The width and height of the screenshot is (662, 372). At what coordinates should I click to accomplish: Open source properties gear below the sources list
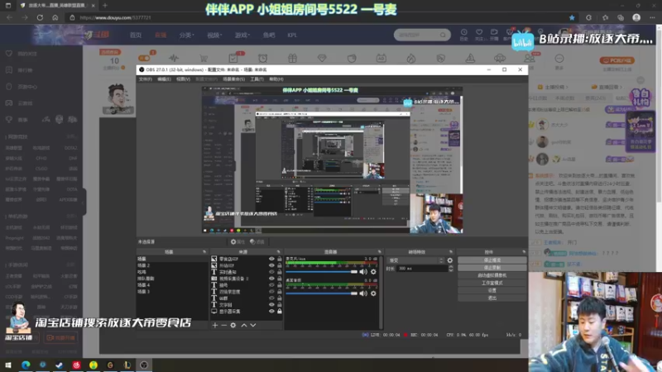tap(233, 325)
